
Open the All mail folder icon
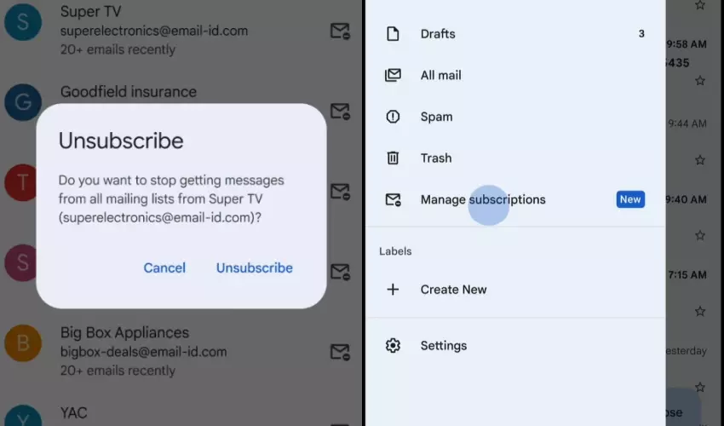point(393,75)
